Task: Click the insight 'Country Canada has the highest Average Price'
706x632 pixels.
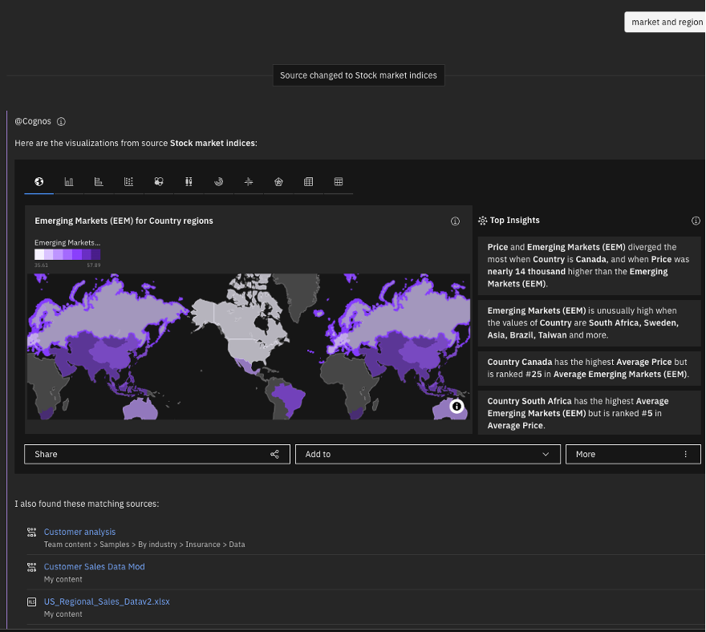Action: (x=590, y=368)
